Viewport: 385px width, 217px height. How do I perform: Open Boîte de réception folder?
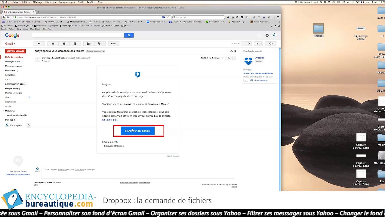click(x=14, y=57)
